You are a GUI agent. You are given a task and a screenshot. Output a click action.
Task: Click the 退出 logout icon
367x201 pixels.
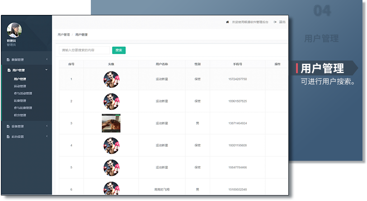tap(275, 22)
